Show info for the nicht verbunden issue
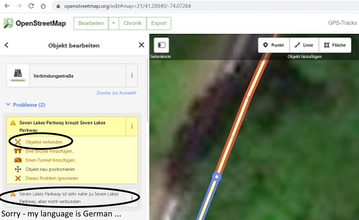 click(132, 198)
